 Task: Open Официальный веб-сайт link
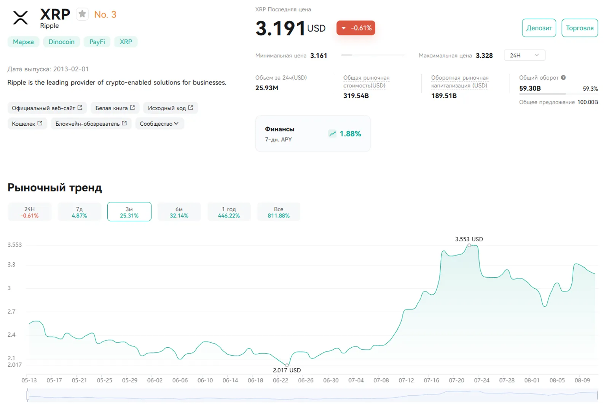(x=47, y=108)
